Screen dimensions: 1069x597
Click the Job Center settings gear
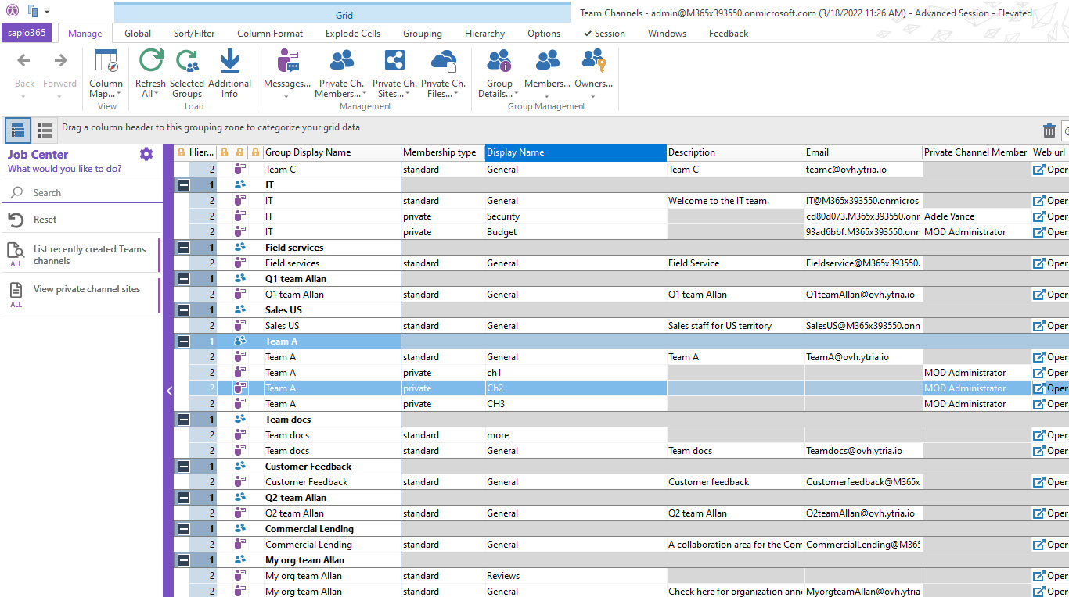pos(146,154)
